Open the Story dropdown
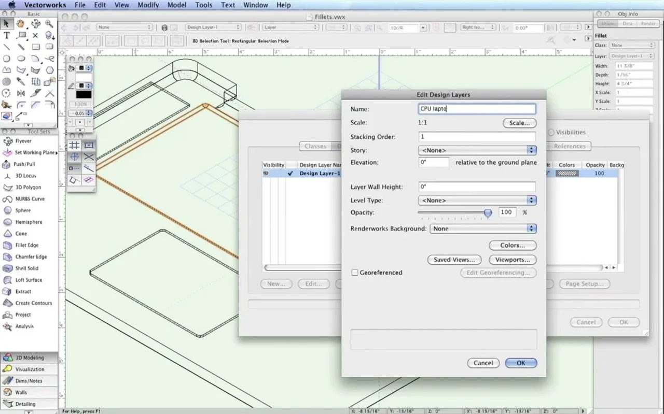The width and height of the screenshot is (664, 414). pyautogui.click(x=477, y=150)
